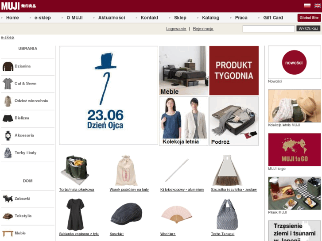
Task: Open the Dzianina sweater category icon
Action: click(8, 66)
